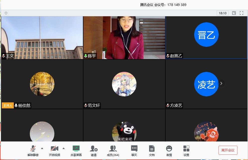Open the chat (聊天) window
This screenshot has width=248, height=160.
[134, 150]
